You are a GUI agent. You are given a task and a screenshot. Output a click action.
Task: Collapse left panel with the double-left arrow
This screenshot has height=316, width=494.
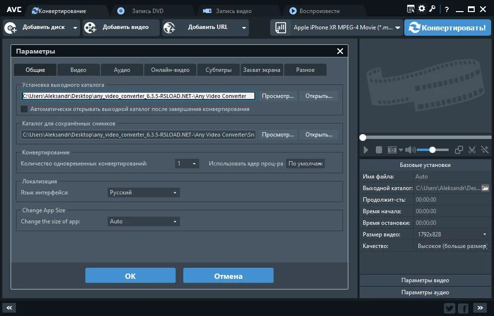point(9,308)
